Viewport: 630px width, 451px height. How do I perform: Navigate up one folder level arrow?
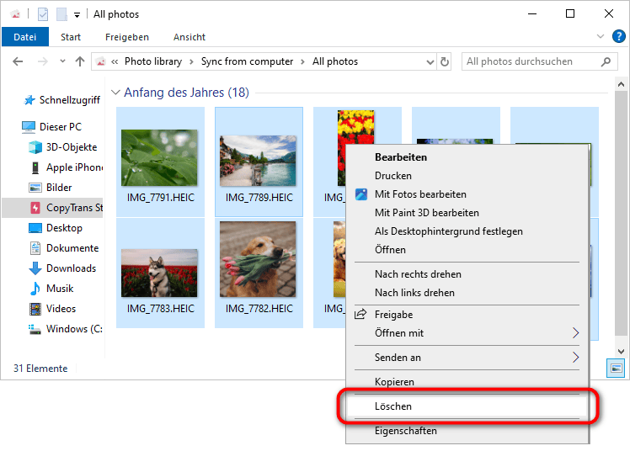[80, 61]
